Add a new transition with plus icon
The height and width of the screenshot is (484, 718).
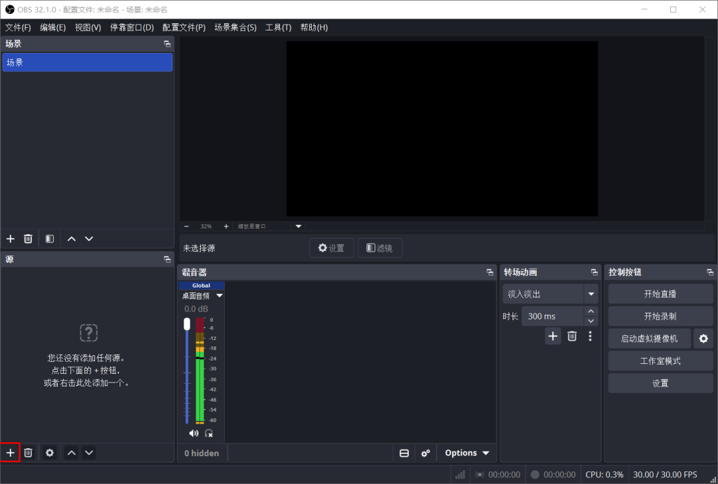552,336
